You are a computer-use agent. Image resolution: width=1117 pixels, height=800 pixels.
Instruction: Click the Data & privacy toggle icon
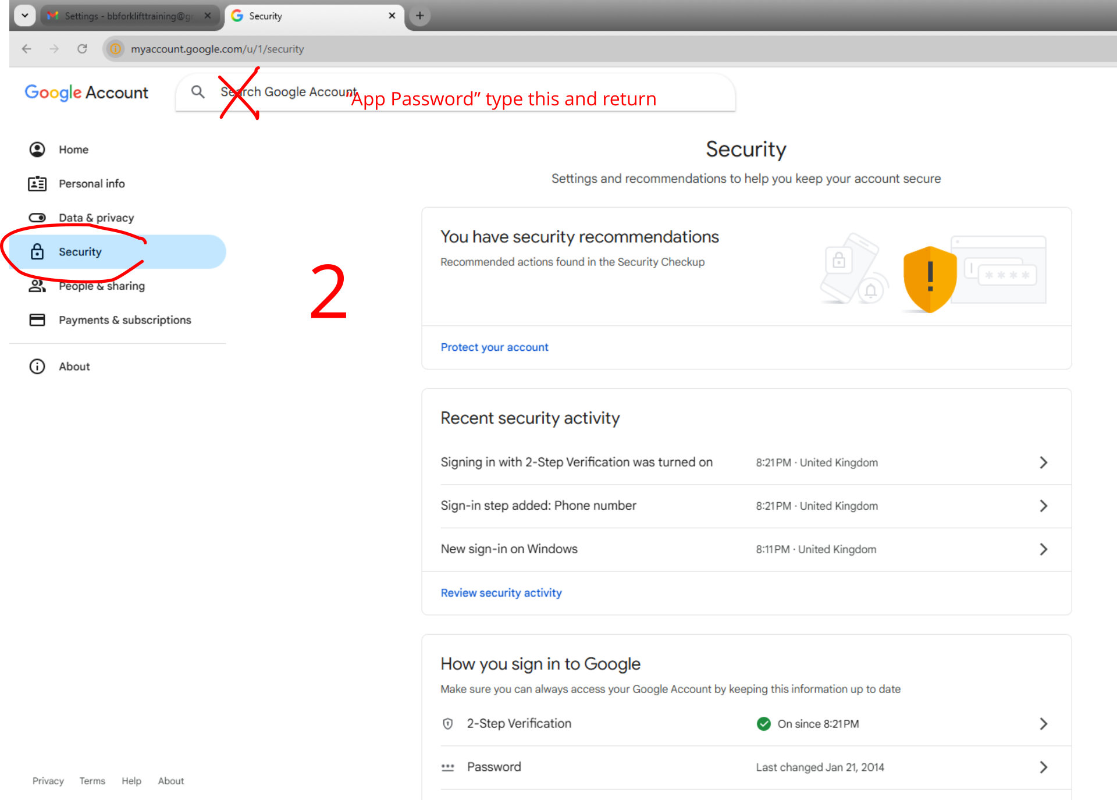point(37,218)
